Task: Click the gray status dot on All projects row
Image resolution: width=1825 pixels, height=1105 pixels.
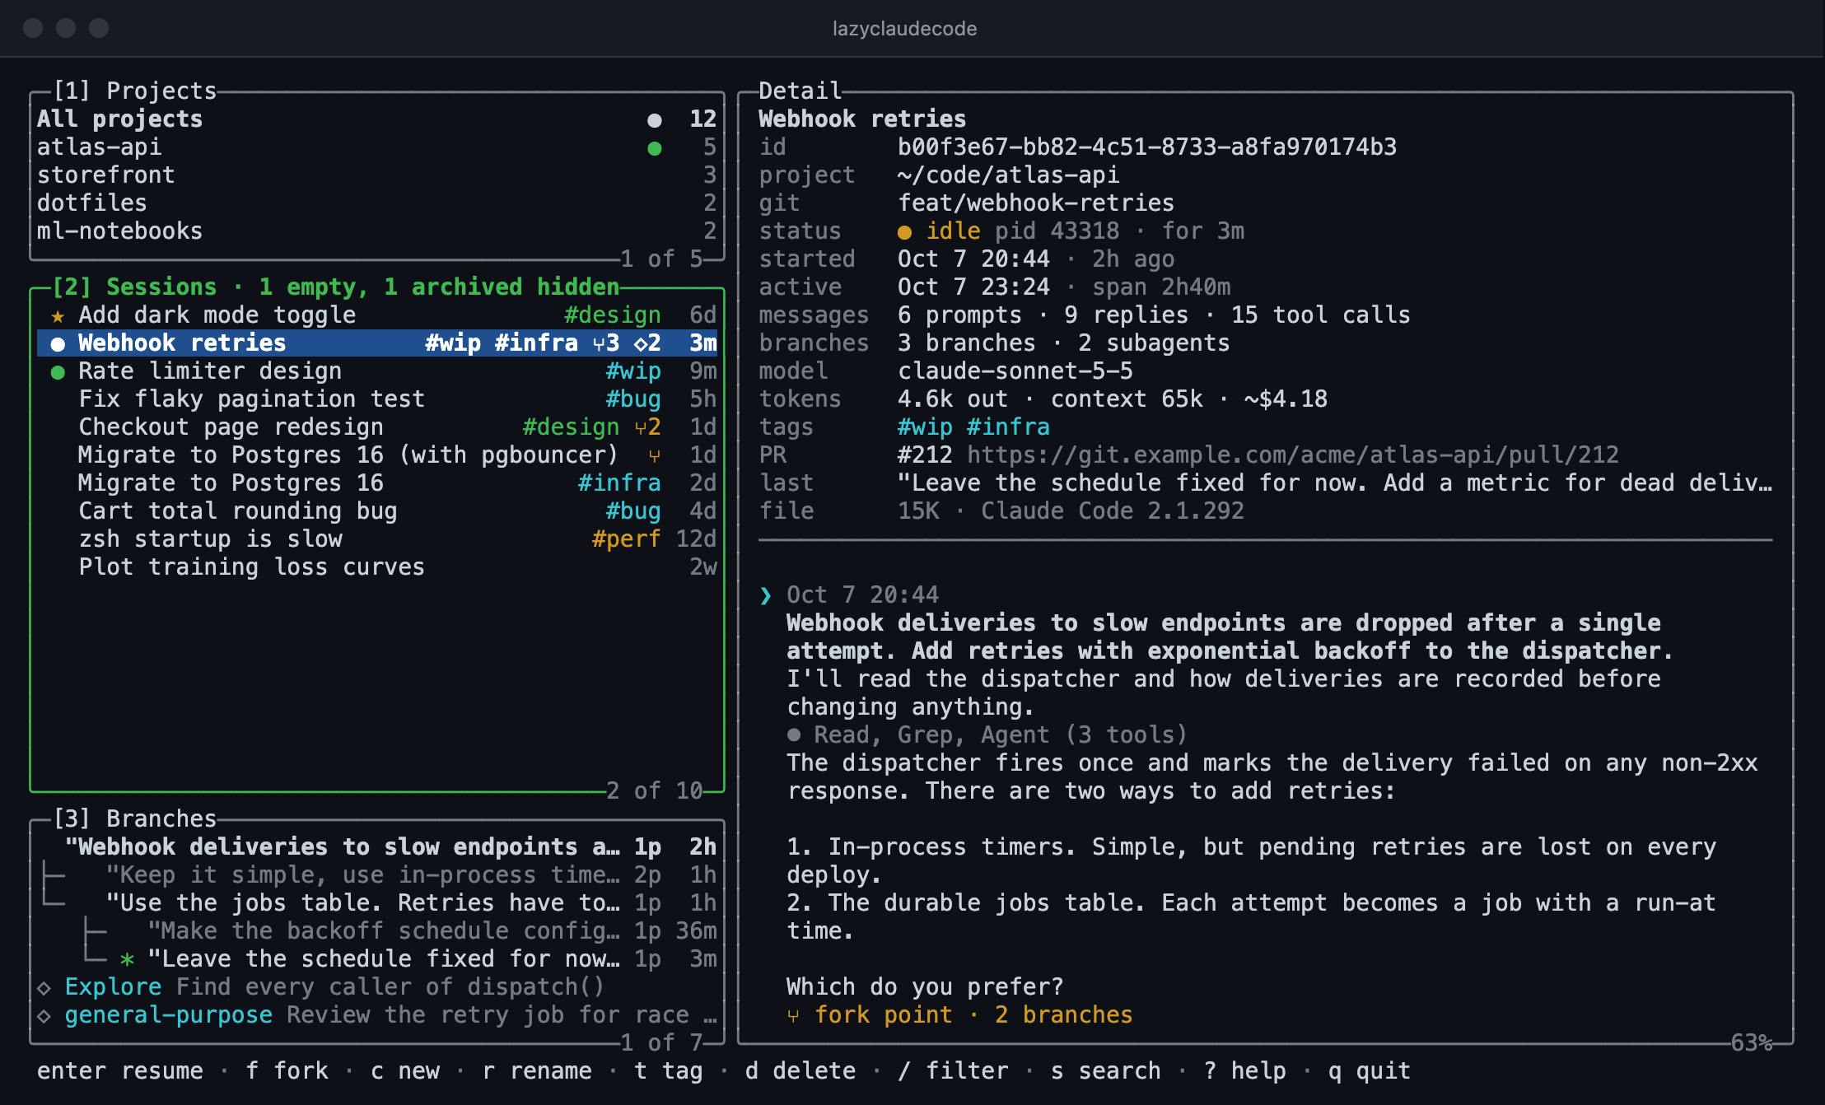Action: pos(655,120)
